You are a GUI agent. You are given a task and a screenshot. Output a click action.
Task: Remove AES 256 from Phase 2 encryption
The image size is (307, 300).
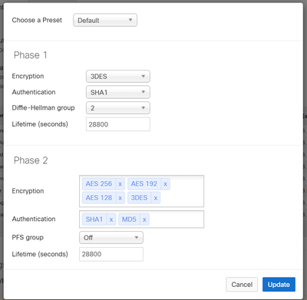120,184
